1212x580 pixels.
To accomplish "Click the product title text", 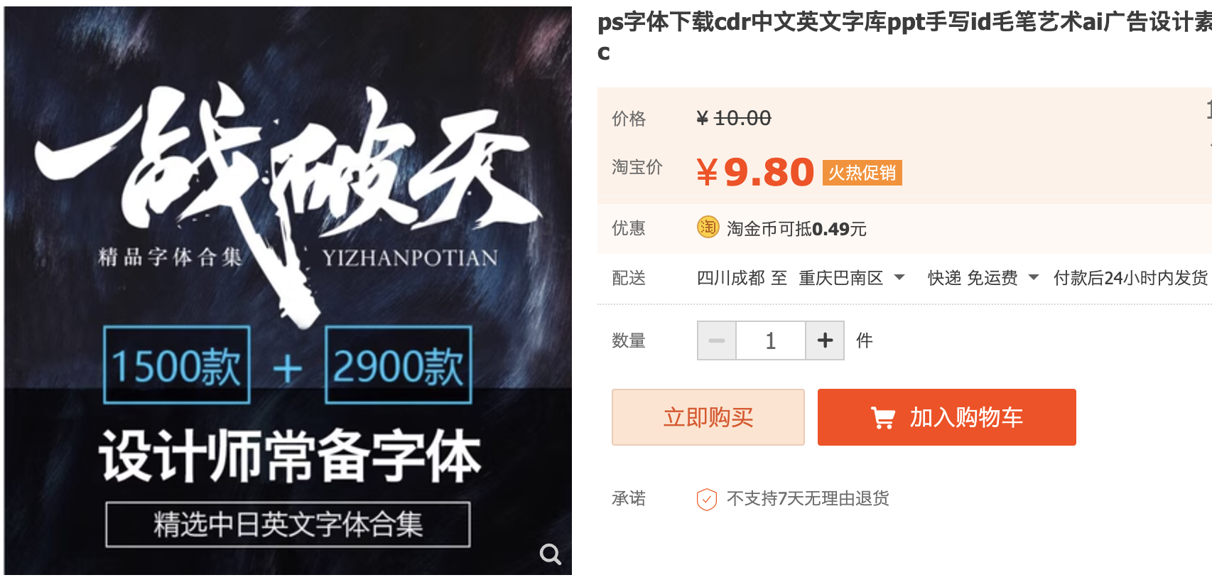I will point(904,36).
